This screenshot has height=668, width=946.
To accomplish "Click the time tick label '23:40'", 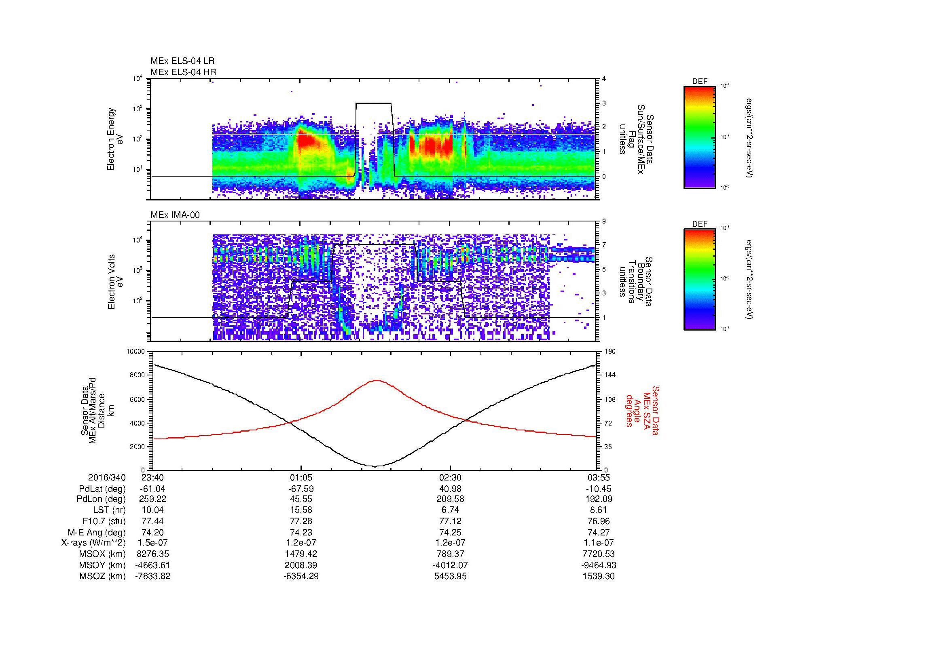I will click(152, 477).
